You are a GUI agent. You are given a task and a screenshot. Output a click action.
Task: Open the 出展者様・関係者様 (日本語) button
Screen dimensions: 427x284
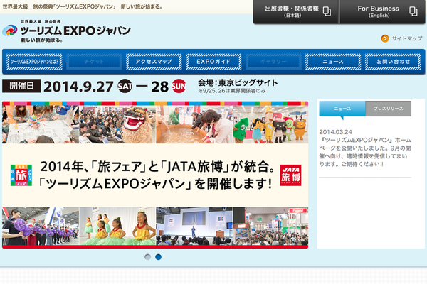coord(296,11)
